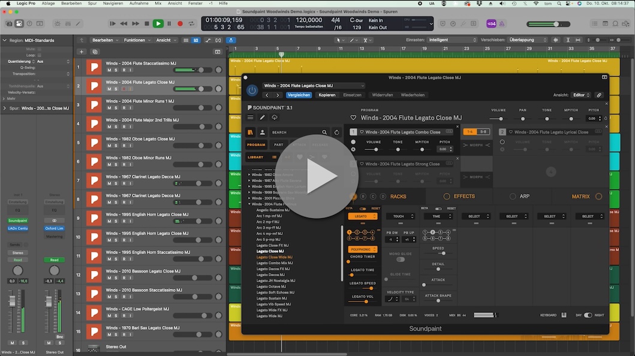The width and height of the screenshot is (635, 356).
Task: Open the Bearbeiten menu in the menu bar
Action: pos(71,3)
